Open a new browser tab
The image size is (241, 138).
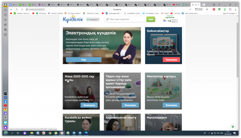pos(204,5)
